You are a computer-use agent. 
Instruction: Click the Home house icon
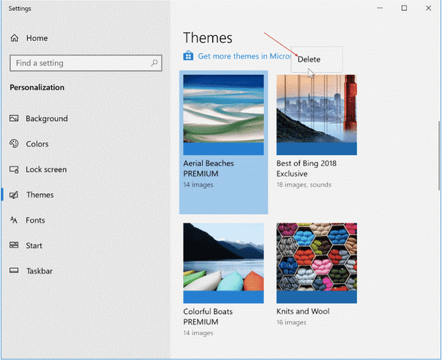coord(15,38)
